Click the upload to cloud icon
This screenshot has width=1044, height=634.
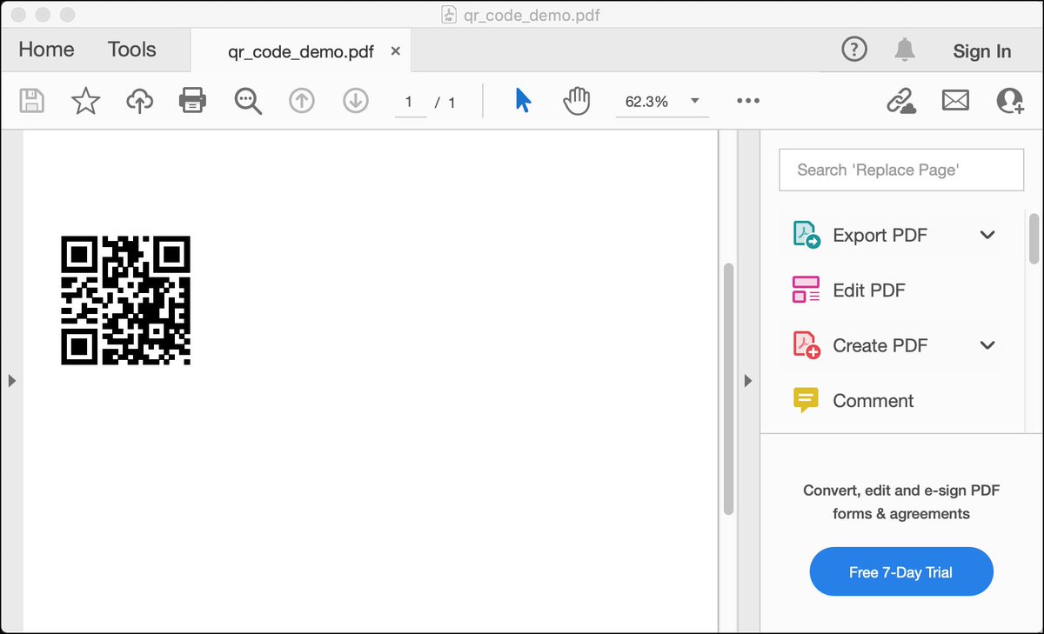pyautogui.click(x=139, y=101)
